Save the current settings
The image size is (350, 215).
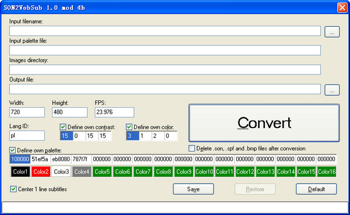[x=193, y=189]
